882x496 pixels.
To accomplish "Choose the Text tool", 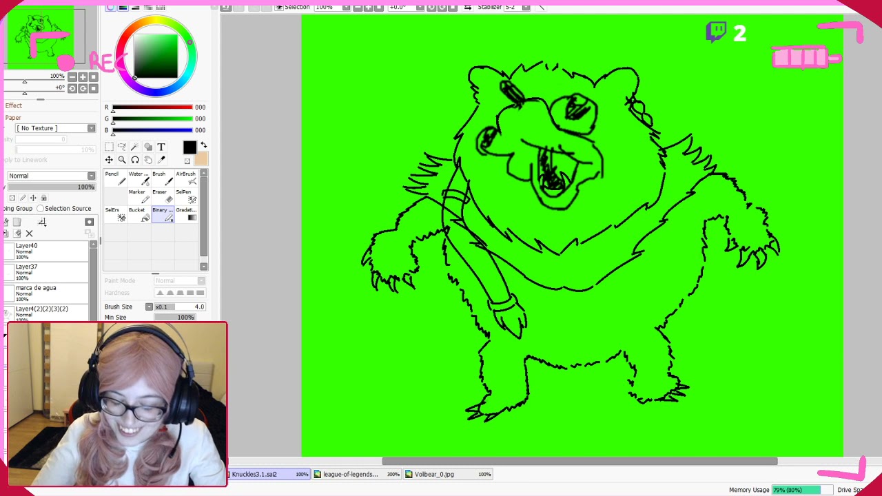I will pyautogui.click(x=161, y=147).
